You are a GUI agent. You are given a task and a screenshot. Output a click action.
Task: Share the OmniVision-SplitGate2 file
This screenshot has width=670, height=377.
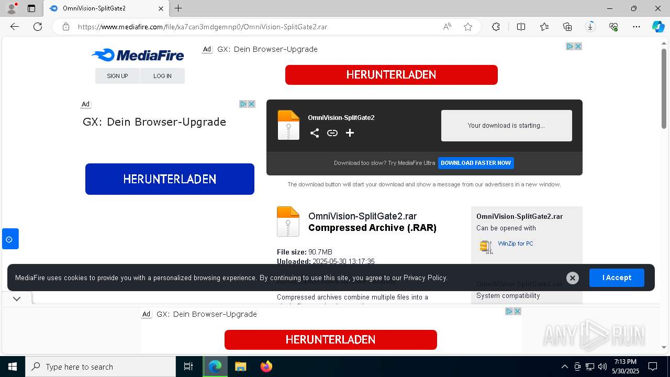(315, 133)
